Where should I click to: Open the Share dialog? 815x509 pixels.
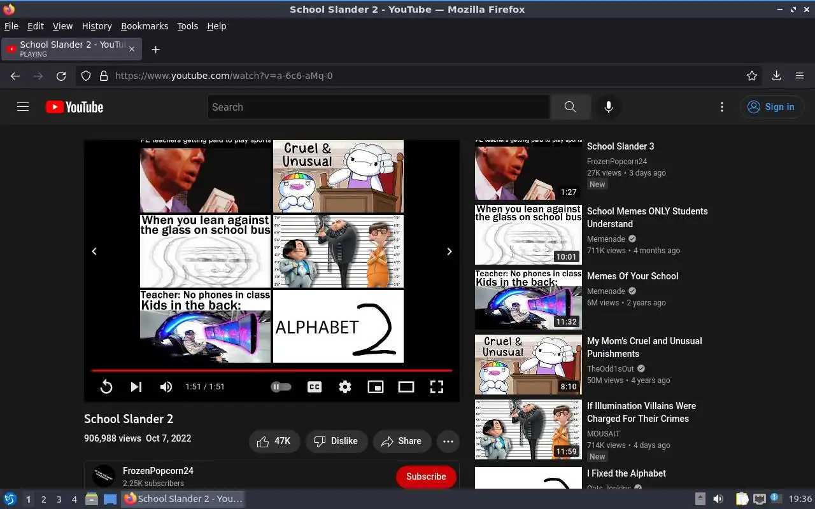pyautogui.click(x=402, y=441)
